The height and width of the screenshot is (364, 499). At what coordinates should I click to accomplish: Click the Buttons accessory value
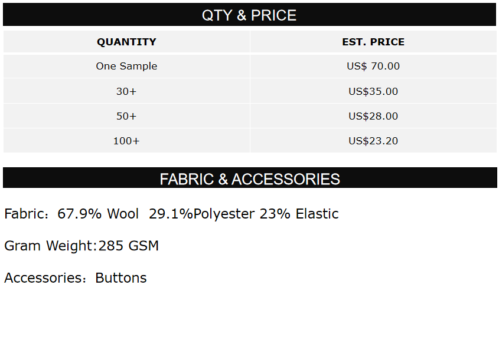click(x=121, y=278)
